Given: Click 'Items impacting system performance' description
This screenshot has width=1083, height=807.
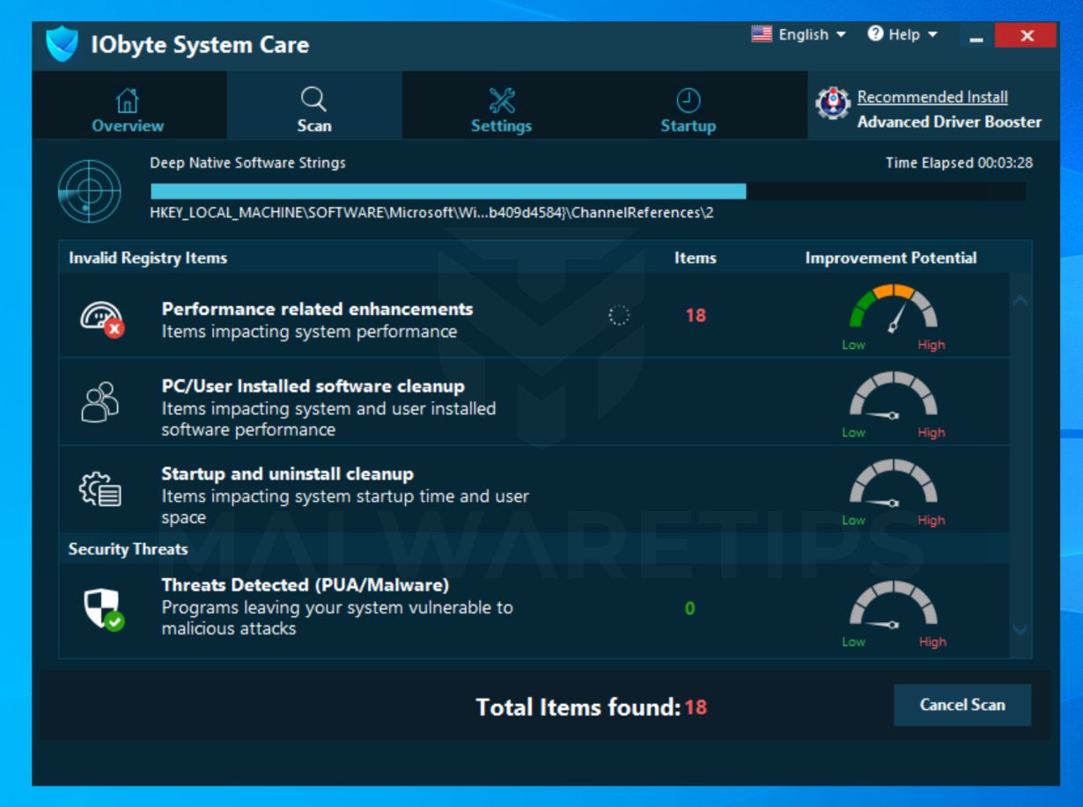Looking at the screenshot, I should tap(309, 332).
